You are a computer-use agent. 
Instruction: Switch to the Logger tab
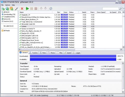(76, 53)
